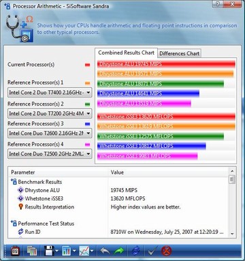Image resolution: width=245 pixels, height=261 pixels.
Task: Click the '19745 MIPS' value
Action: coord(124,190)
